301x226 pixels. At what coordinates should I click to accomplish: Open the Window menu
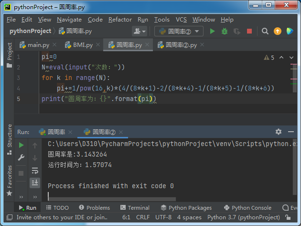[204, 20]
